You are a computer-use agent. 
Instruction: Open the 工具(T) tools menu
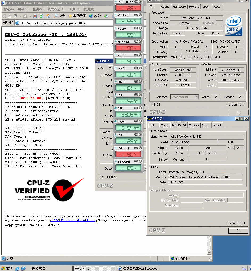pyautogui.click(x=74, y=9)
